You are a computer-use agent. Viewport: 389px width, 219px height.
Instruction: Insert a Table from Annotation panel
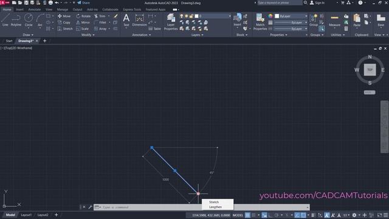155,29
